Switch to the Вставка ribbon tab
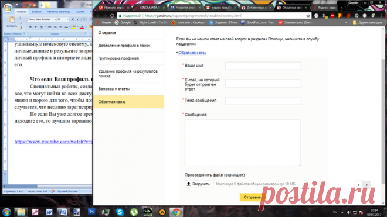Screen dimensions: 387x217 point(36,12)
